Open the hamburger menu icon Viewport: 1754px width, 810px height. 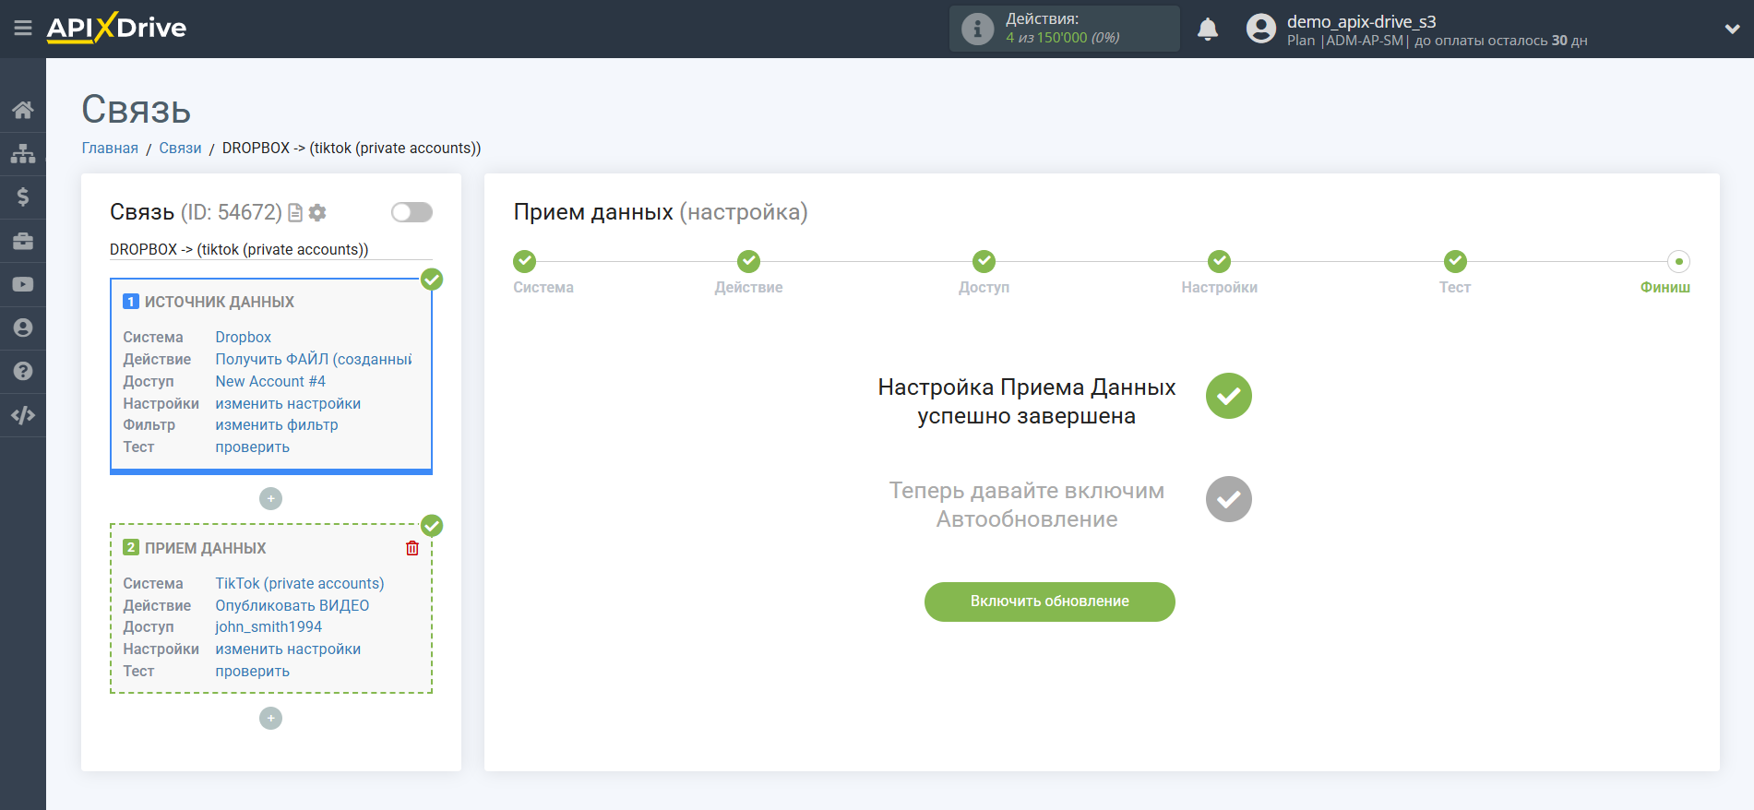click(23, 28)
